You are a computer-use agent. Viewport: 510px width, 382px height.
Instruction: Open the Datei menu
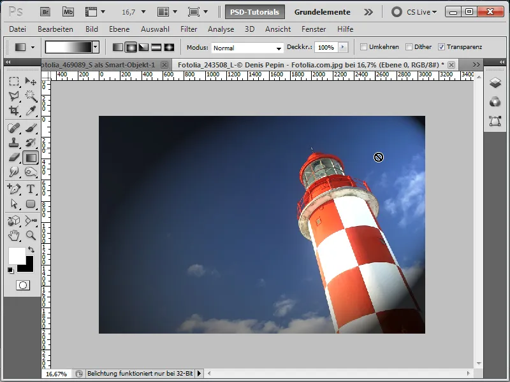pyautogui.click(x=18, y=29)
